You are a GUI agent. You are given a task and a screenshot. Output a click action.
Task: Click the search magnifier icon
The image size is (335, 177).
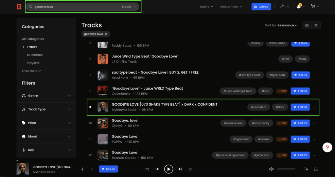(30, 7)
